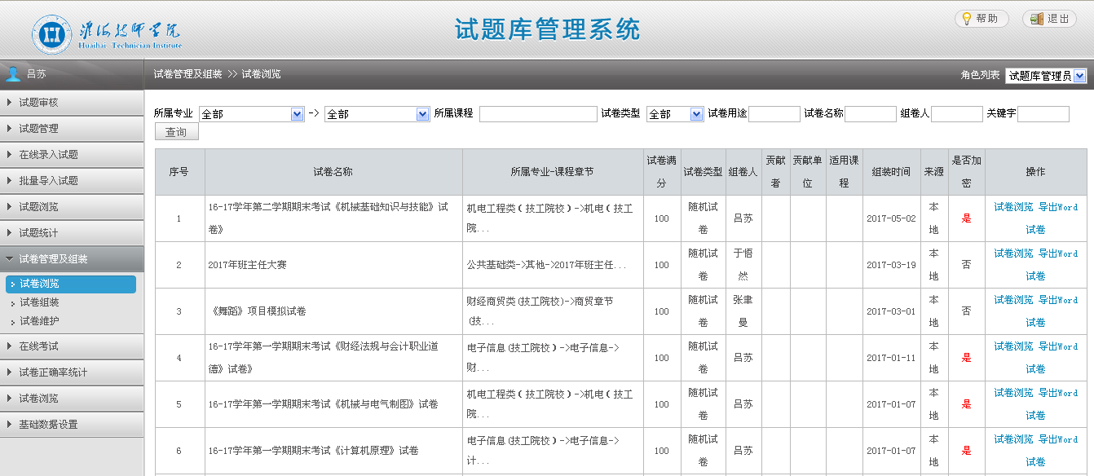Click the 帮助 help button
The height and width of the screenshot is (476, 1094).
[982, 19]
